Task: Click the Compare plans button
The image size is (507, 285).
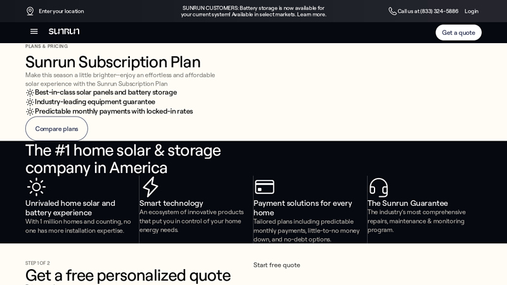Action: coord(56,129)
